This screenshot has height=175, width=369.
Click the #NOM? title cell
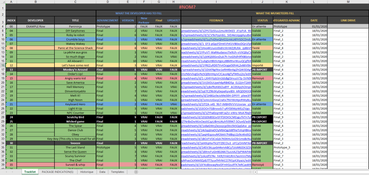187,7
